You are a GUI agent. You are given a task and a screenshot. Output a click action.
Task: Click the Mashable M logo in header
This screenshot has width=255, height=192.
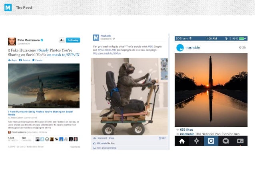(8, 8)
